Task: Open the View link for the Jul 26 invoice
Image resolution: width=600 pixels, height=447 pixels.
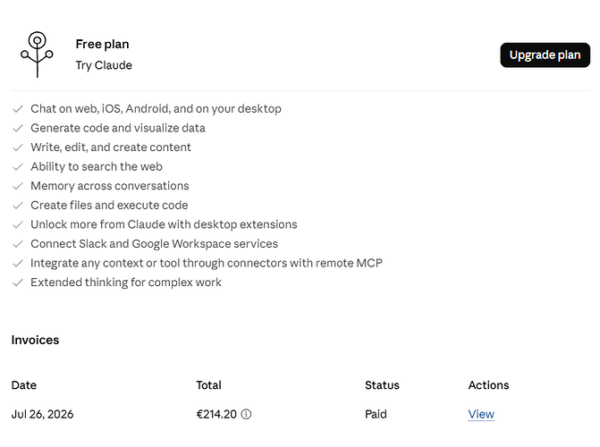Action: tap(481, 414)
